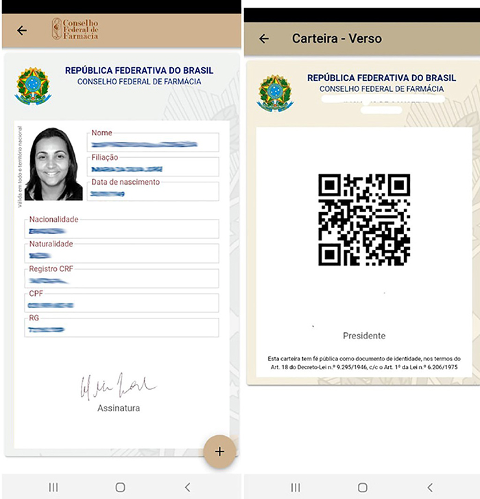
Task: Open recent apps on the Verso phone screen
Action: [x=296, y=487]
